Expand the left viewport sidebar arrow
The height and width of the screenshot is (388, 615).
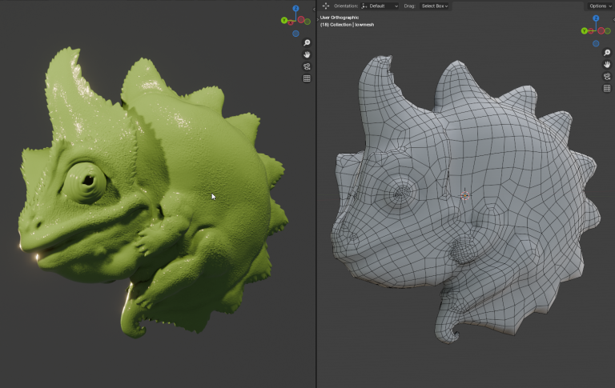click(x=314, y=10)
